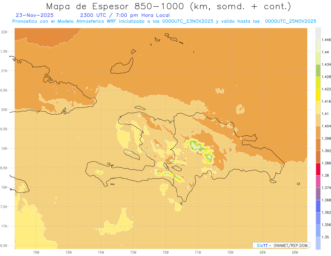
Task: Click the legend value '1.422'
Action: (x=326, y=89)
